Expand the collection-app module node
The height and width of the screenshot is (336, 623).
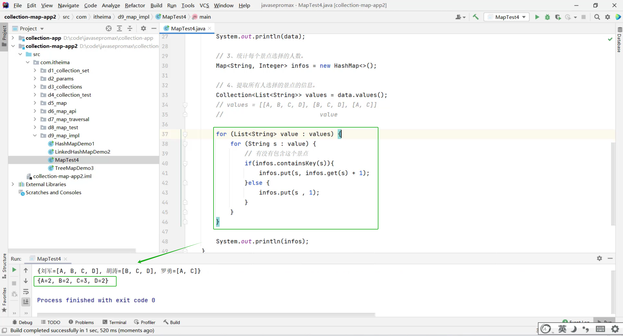point(13,38)
